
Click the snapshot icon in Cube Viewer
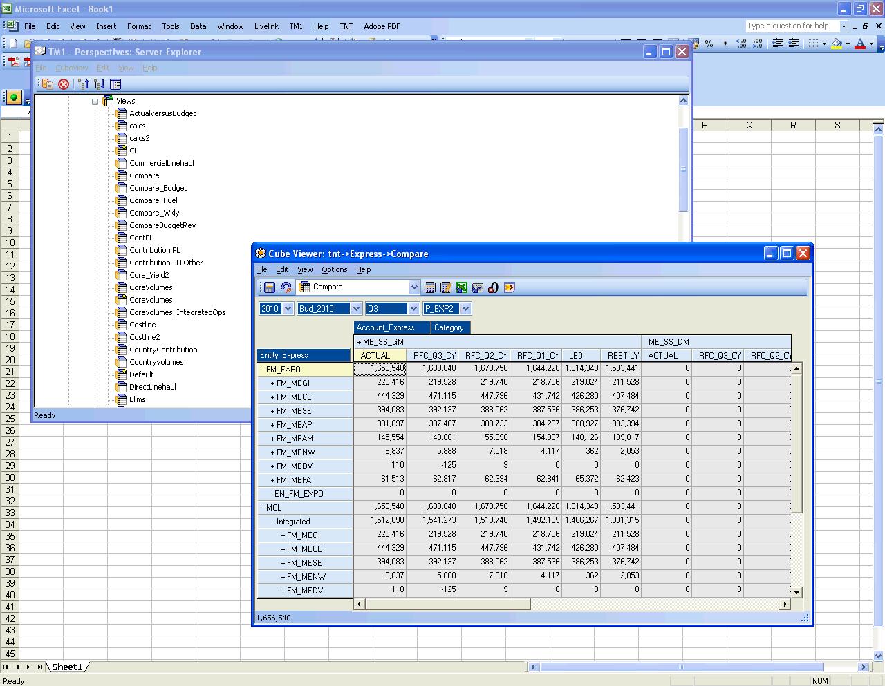478,287
